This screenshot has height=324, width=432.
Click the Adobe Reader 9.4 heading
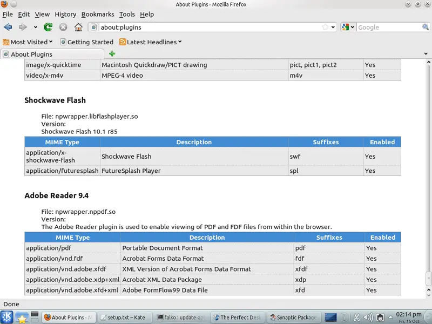point(57,195)
